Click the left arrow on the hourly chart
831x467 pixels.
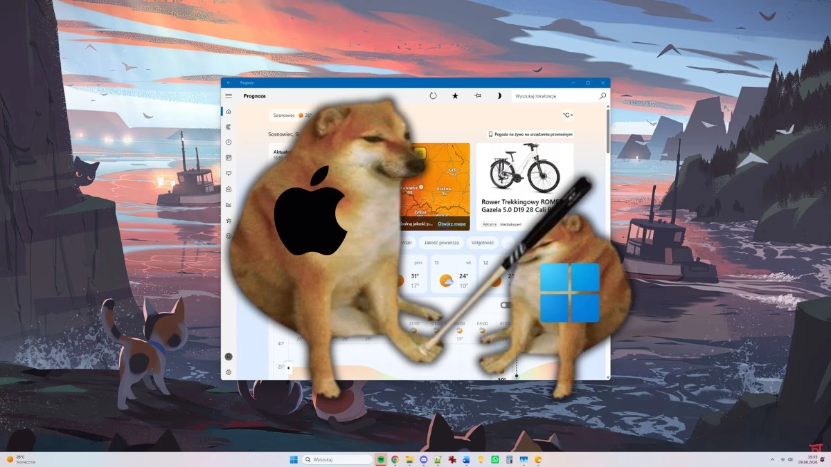tap(288, 368)
